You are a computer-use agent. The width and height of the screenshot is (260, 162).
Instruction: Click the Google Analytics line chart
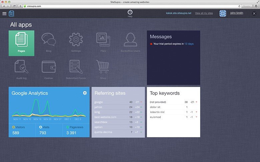[x=49, y=108]
